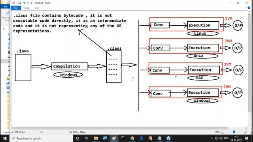The height and width of the screenshot is (142, 253).
Task: Click the zoom out minus button
Action: 223,132
